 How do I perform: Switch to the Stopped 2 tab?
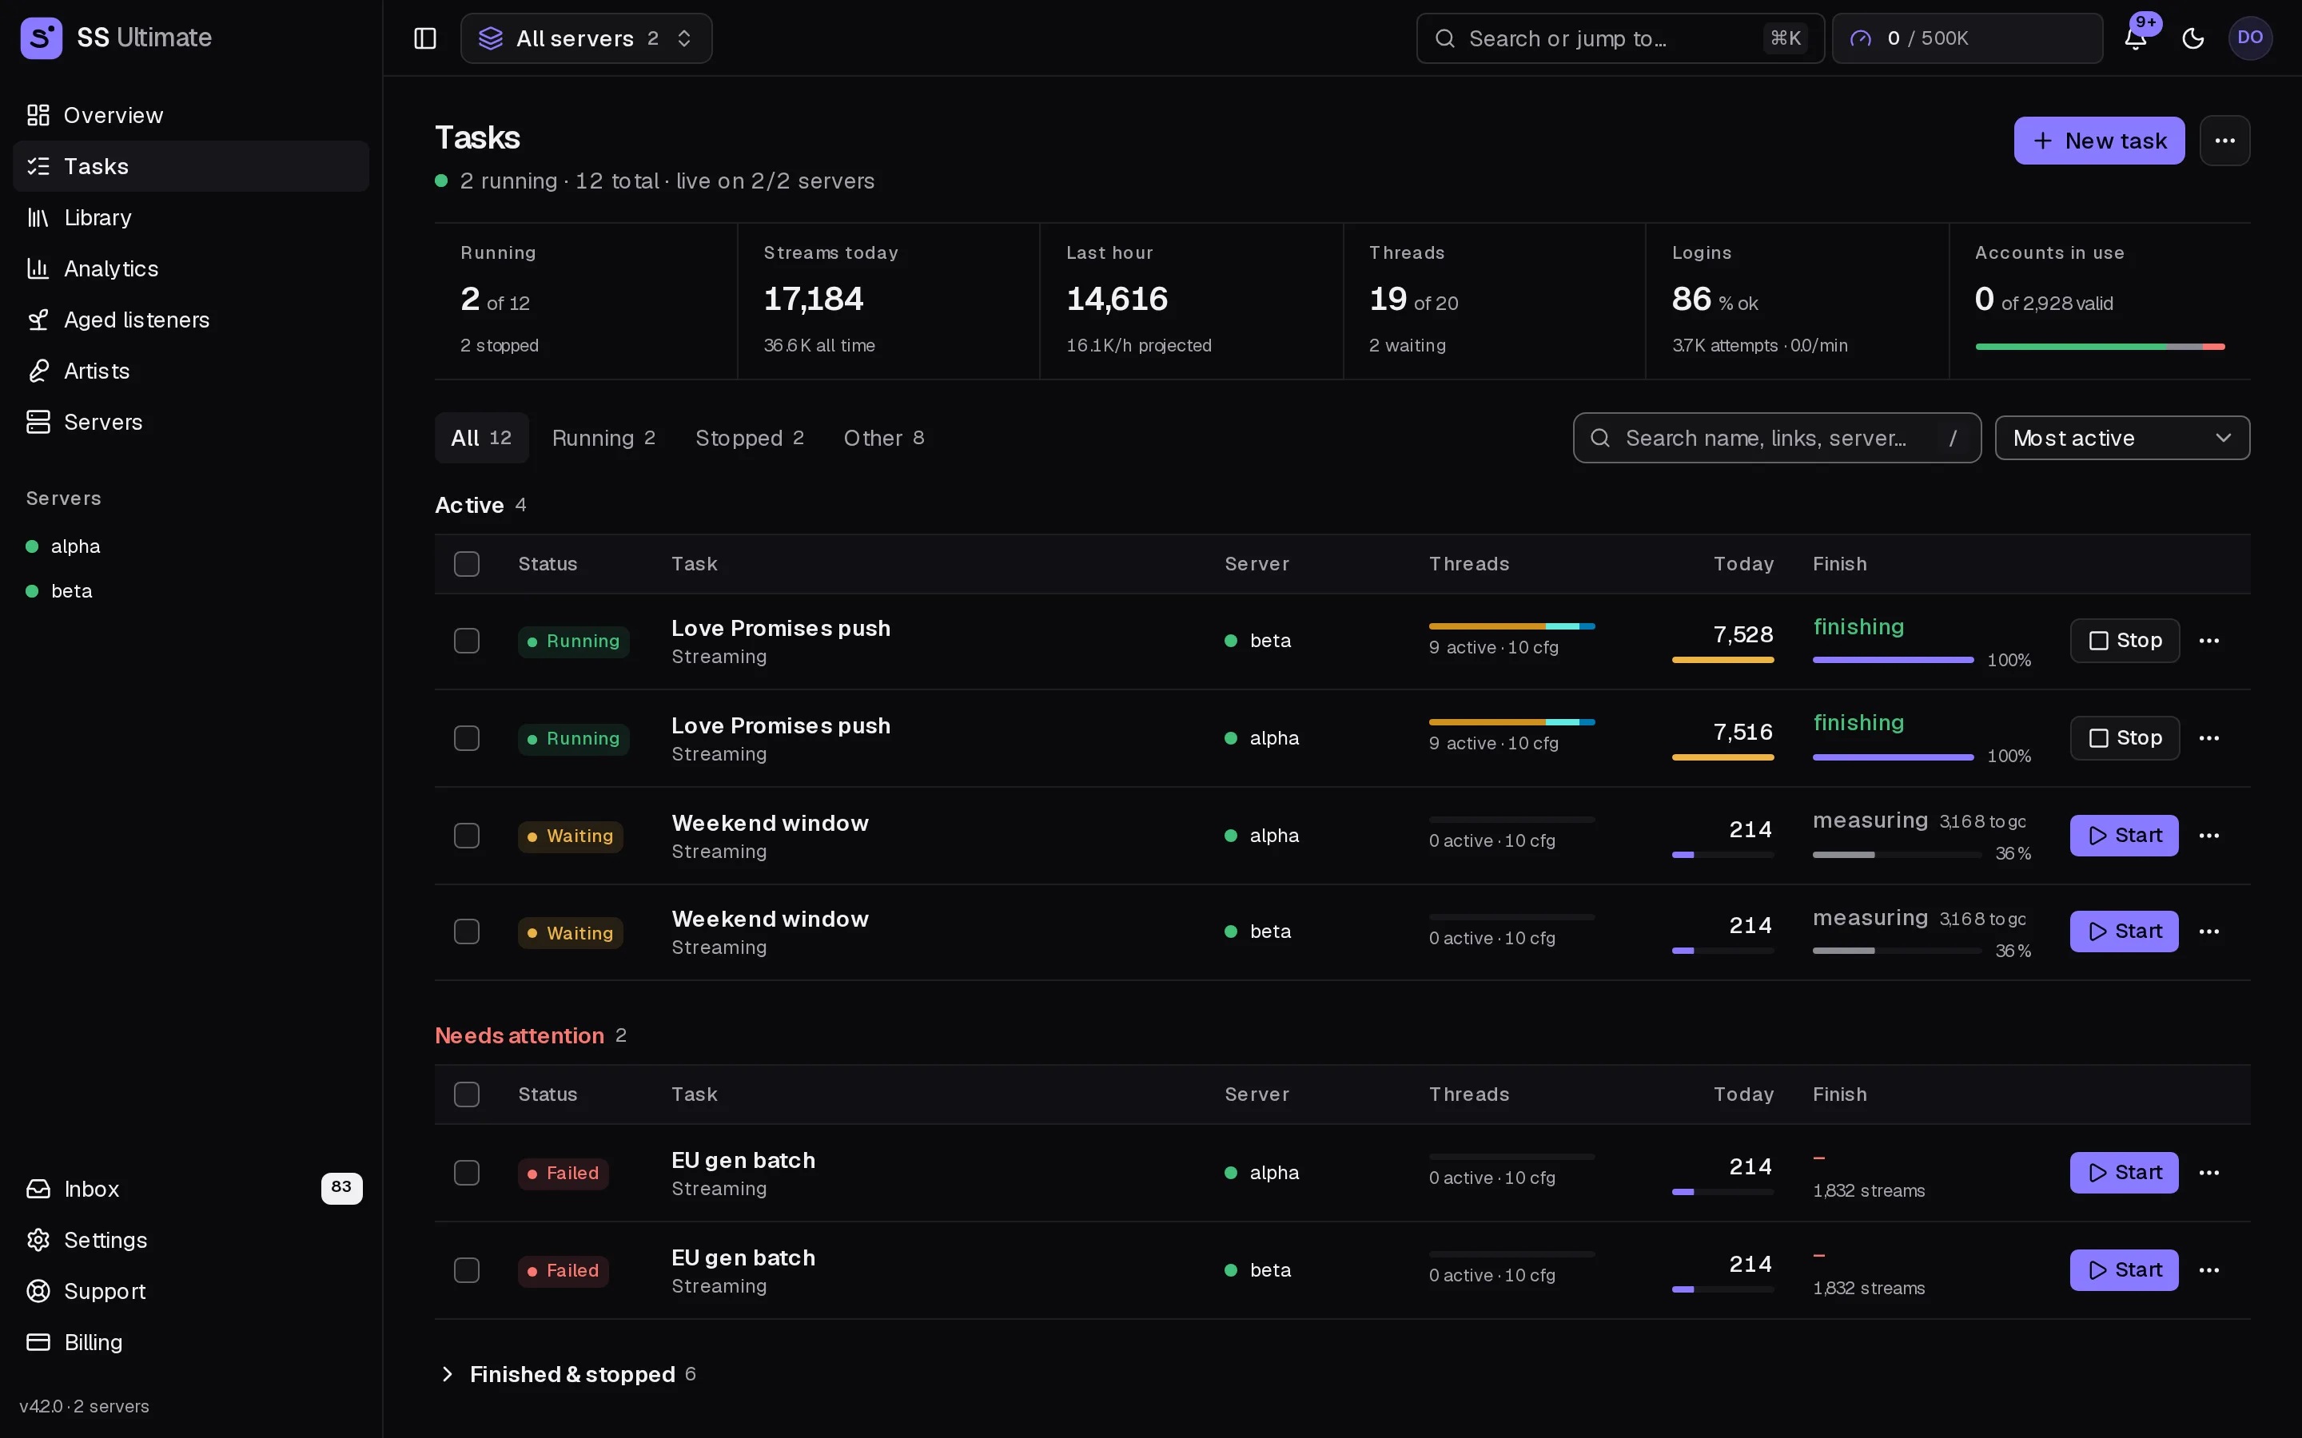750,439
